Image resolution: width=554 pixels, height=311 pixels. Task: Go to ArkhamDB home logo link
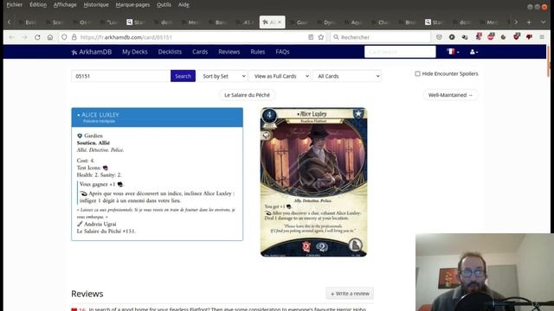[x=92, y=52]
